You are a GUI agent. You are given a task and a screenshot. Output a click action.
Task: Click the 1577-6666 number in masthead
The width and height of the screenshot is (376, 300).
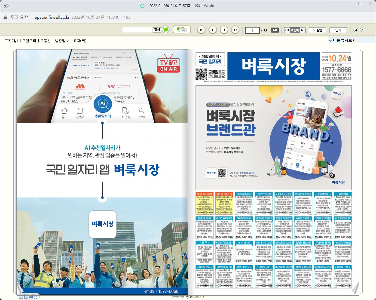point(337,70)
